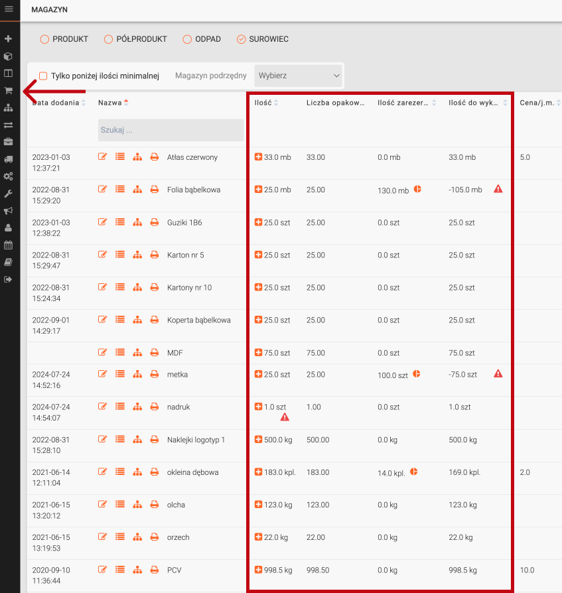This screenshot has width=562, height=593.
Task: Select the ODPAD filter option
Action: click(188, 39)
